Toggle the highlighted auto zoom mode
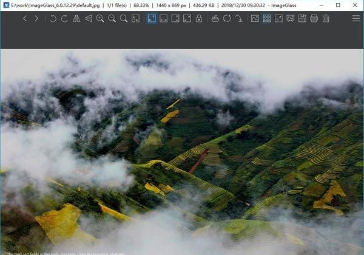Image resolution: width=364 pixels, height=255 pixels. [152, 19]
